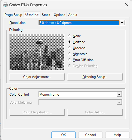This screenshot has height=140, width=132.
Task: Click the dithering preview skyline image
Action: coord(37,52)
